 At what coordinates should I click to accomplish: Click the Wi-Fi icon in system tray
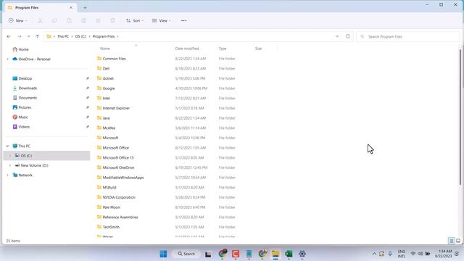click(413, 254)
